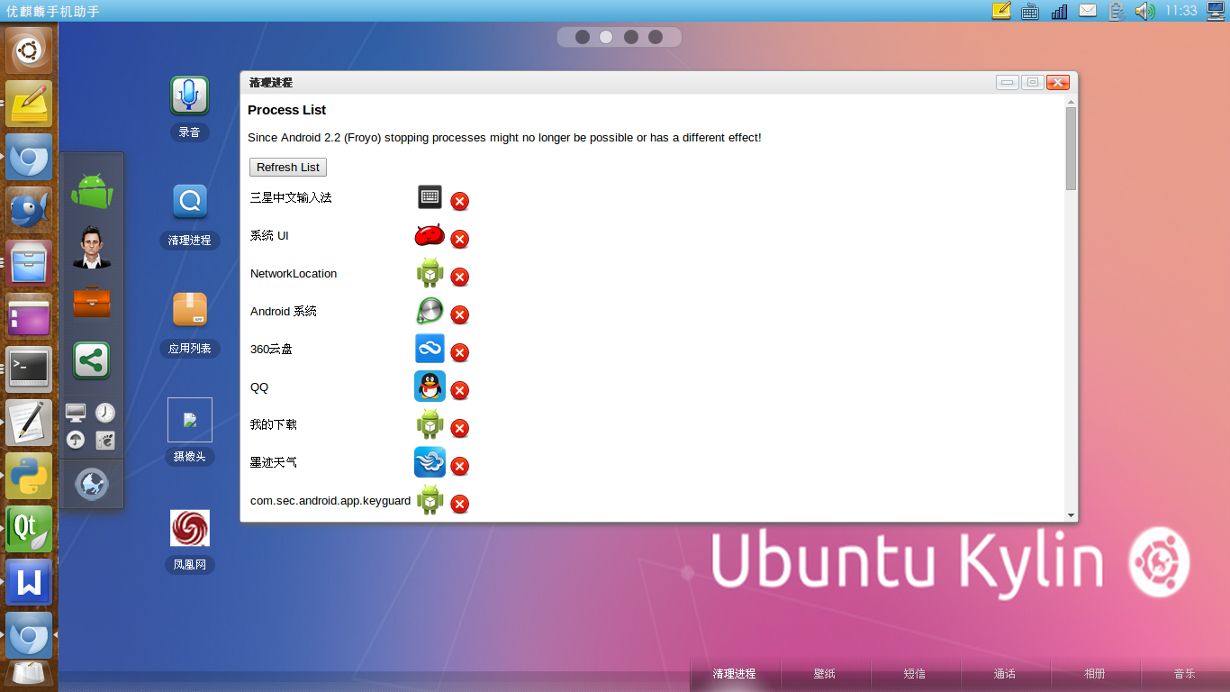Switch to the 壁纸 tab
The height and width of the screenshot is (692, 1230).
(825, 674)
